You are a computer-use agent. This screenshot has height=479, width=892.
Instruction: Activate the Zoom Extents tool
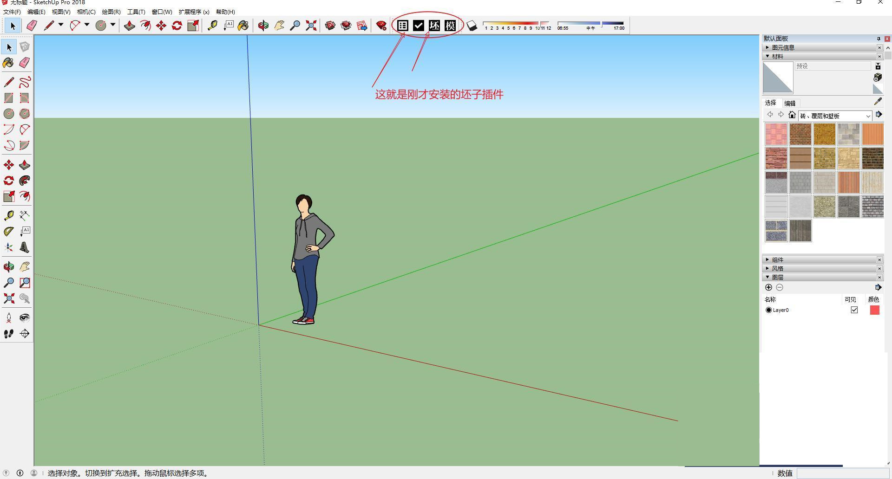[310, 26]
